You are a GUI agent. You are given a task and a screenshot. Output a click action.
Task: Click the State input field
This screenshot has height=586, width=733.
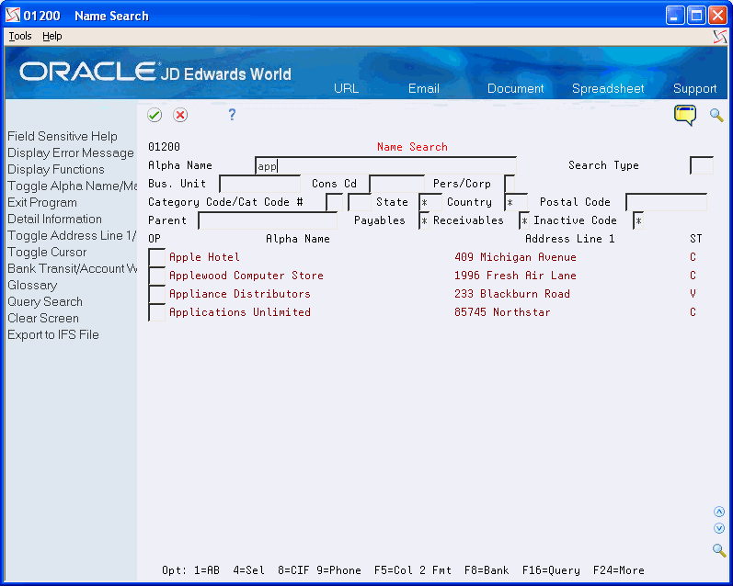430,202
